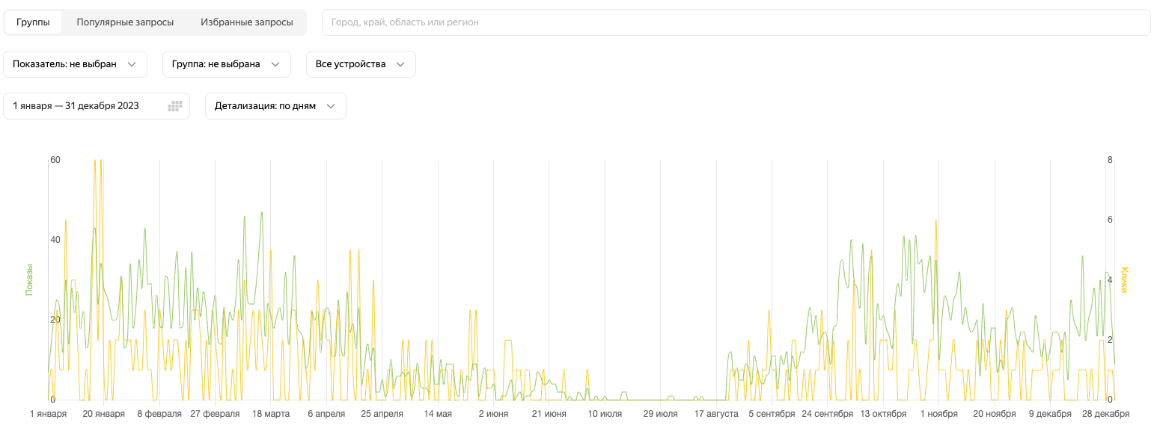The width and height of the screenshot is (1157, 434).
Task: Open the Группа: не выбрана dropdown
Action: (x=226, y=64)
